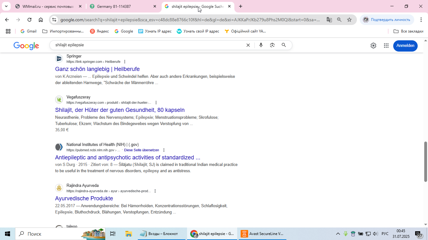Open the Импортированные bookmarks folder
Screen dimensions: 428x240
(x=63, y=31)
